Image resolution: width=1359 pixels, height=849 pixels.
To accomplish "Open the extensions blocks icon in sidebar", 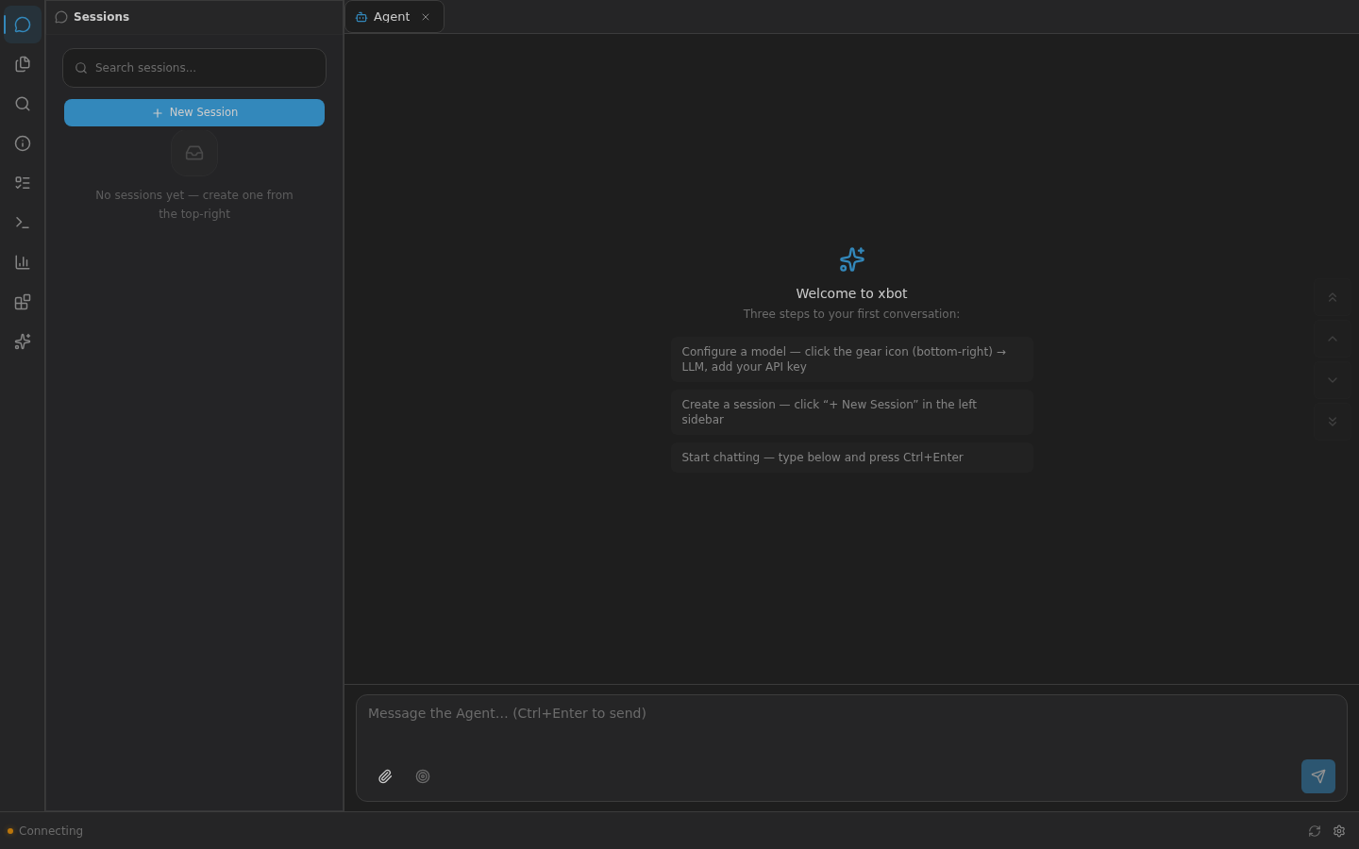I will pyautogui.click(x=23, y=302).
